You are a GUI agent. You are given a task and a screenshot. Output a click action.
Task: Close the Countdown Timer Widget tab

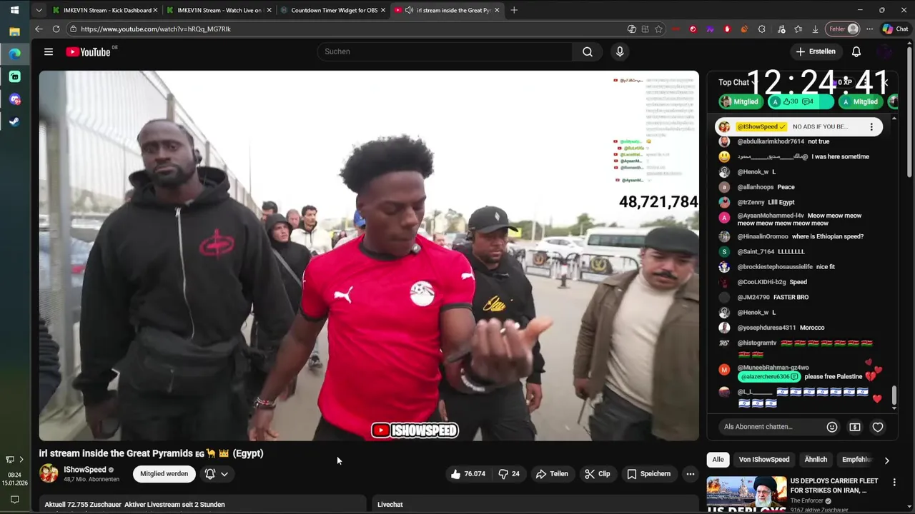383,10
